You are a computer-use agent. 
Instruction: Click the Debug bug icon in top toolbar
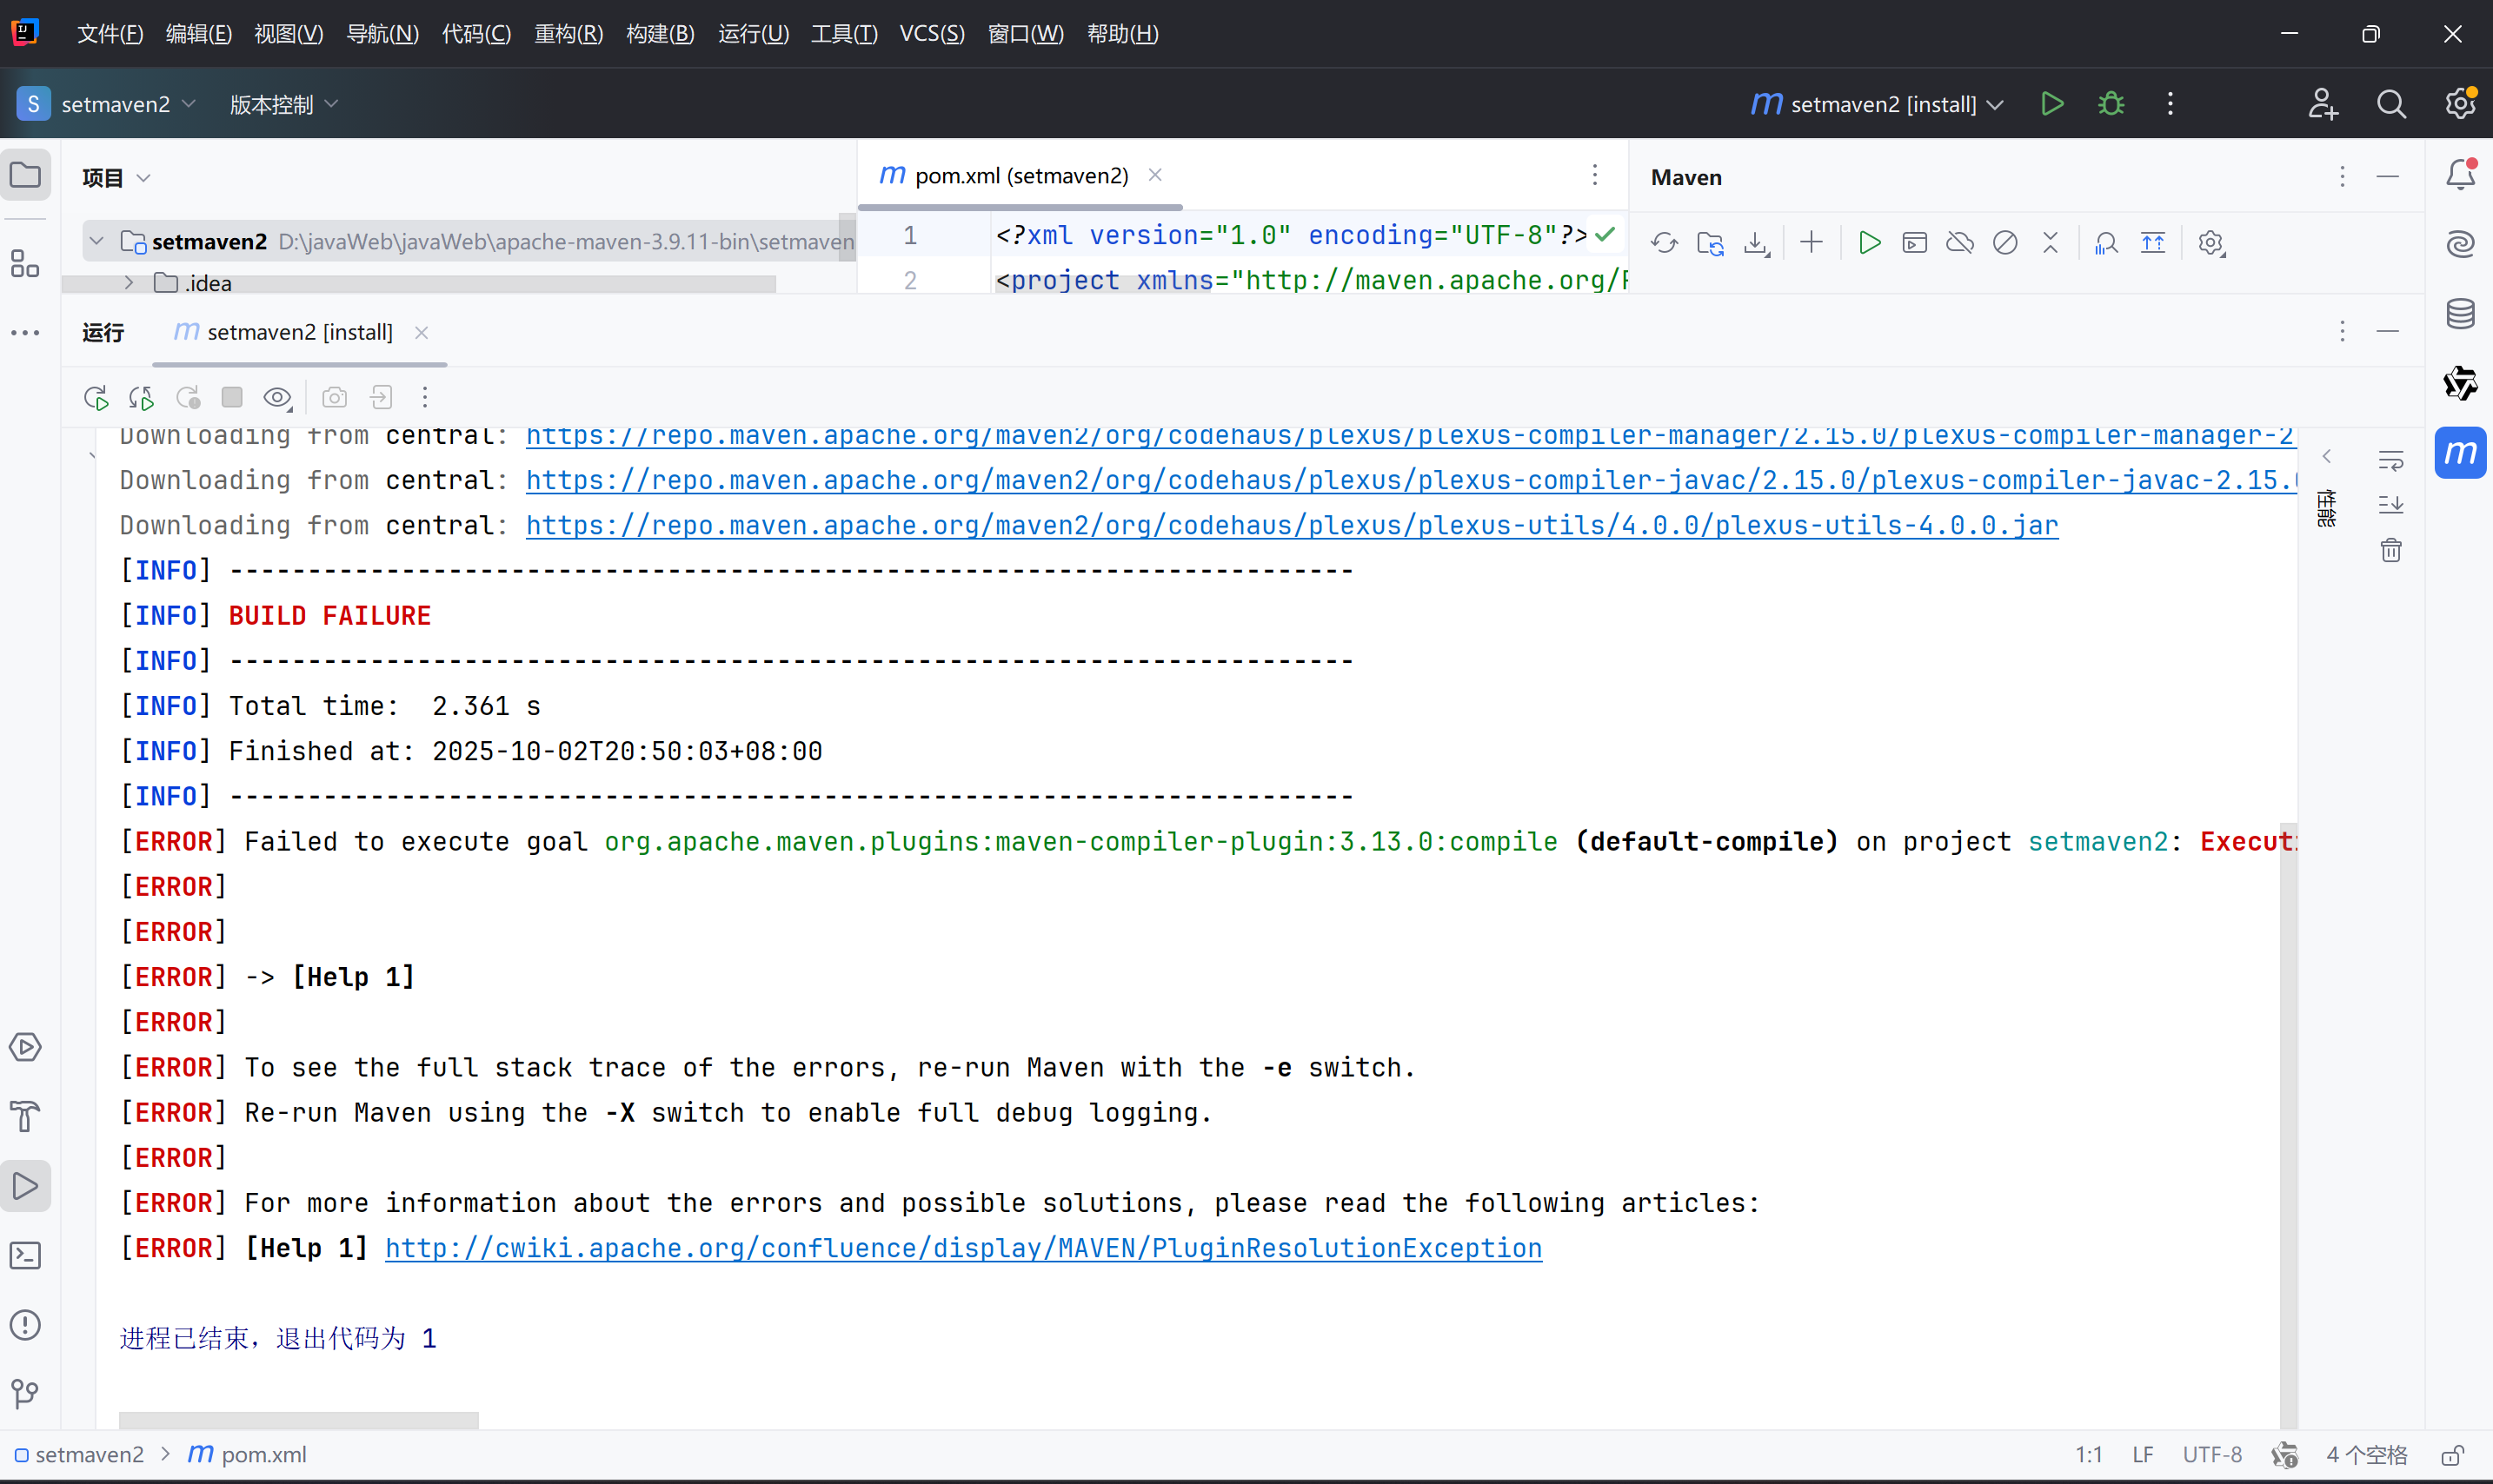pyautogui.click(x=2111, y=104)
